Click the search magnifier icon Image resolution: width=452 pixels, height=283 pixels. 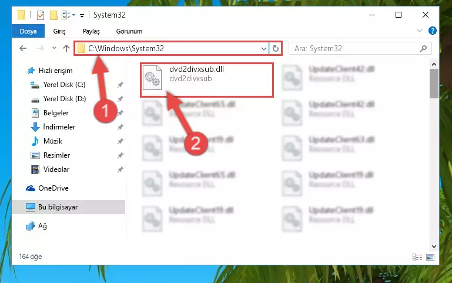point(423,48)
